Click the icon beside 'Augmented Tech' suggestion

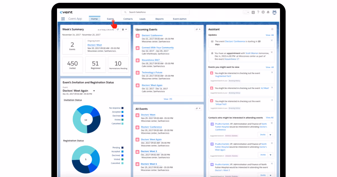click(212, 73)
